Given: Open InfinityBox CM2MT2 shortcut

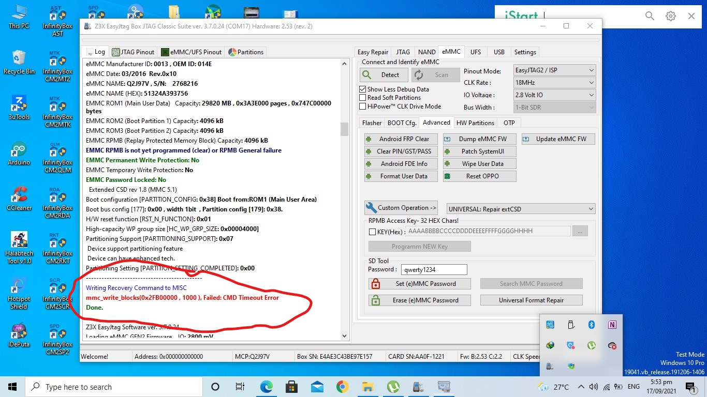Looking at the screenshot, I should point(57,66).
